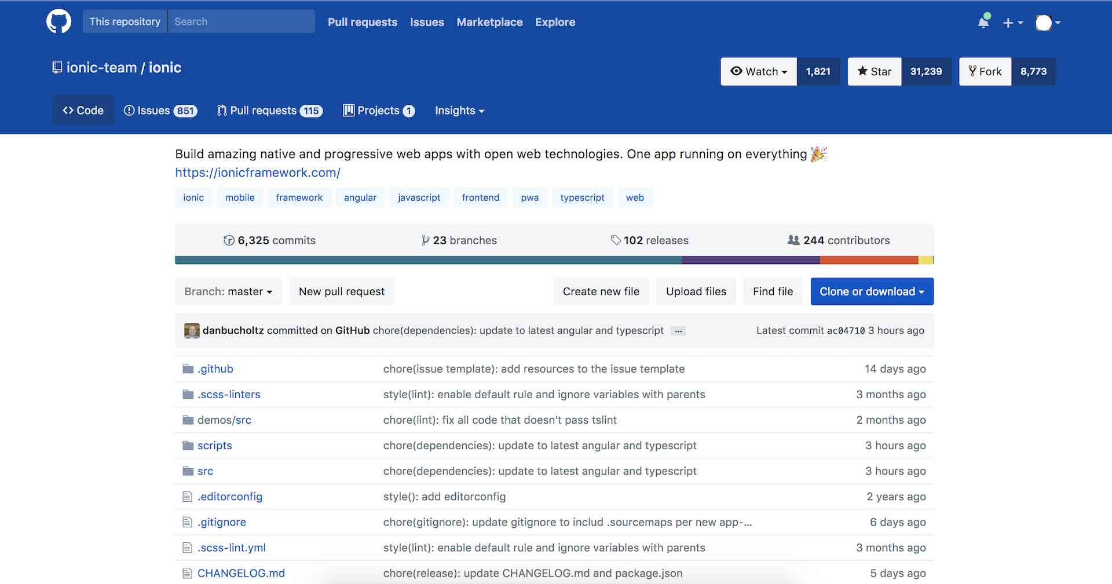Open the Projects tab
The height and width of the screenshot is (584, 1112).
[x=379, y=110]
